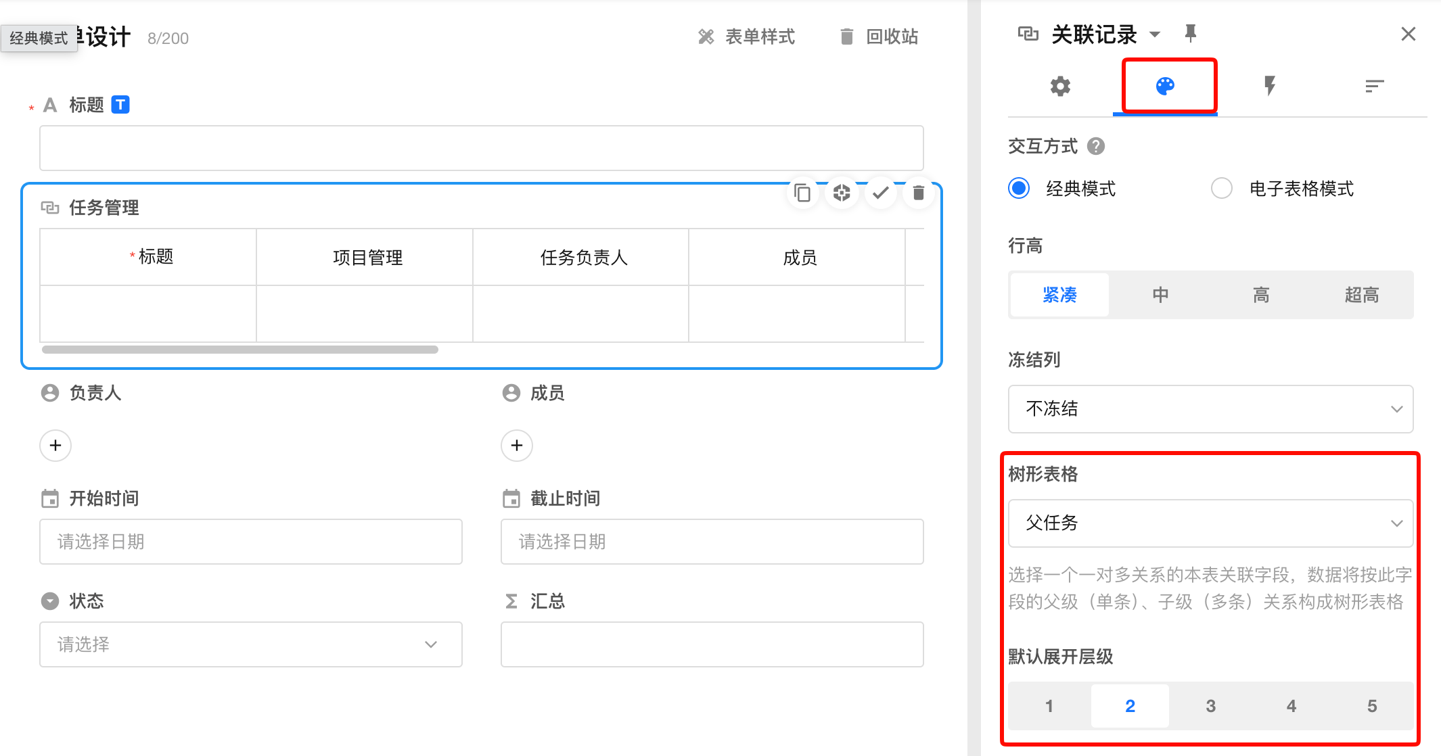The width and height of the screenshot is (1441, 756).
Task: Click the 树形表格 section label
Action: [1043, 474]
